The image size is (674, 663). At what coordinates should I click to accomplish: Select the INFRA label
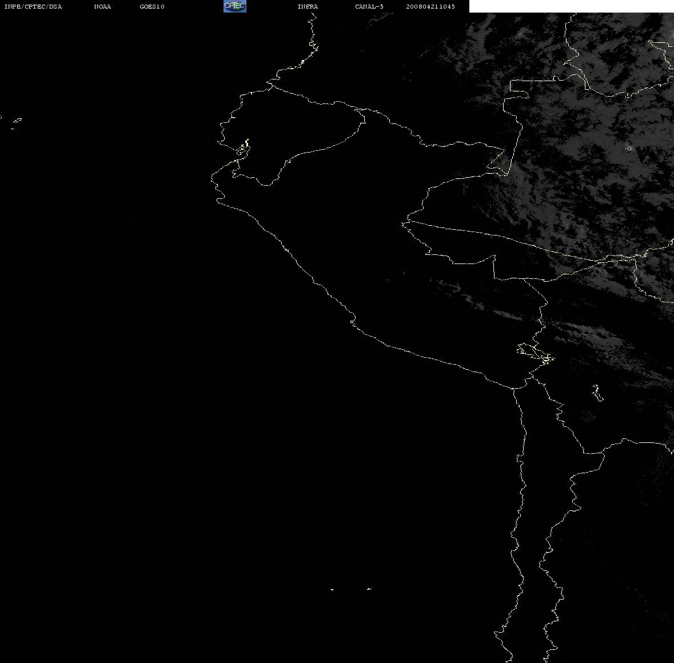[308, 6]
